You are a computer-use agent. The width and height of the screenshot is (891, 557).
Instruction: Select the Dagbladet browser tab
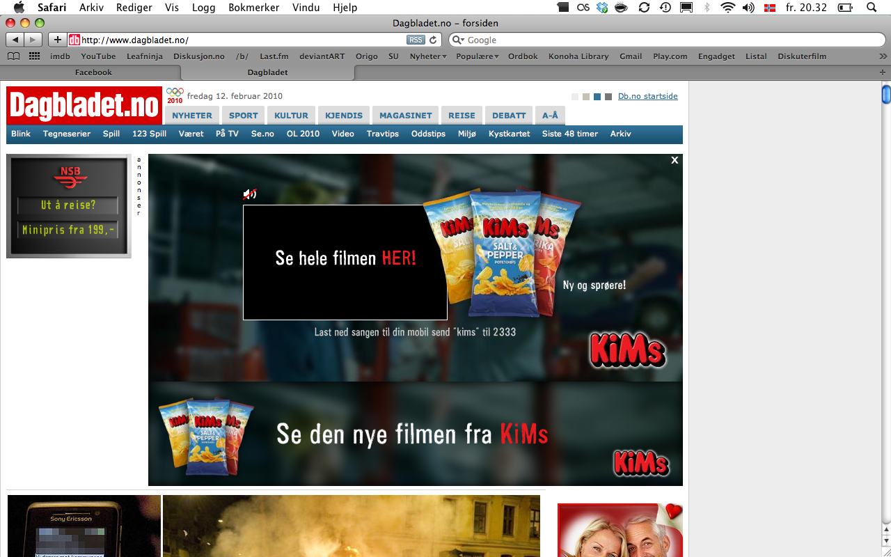[267, 72]
